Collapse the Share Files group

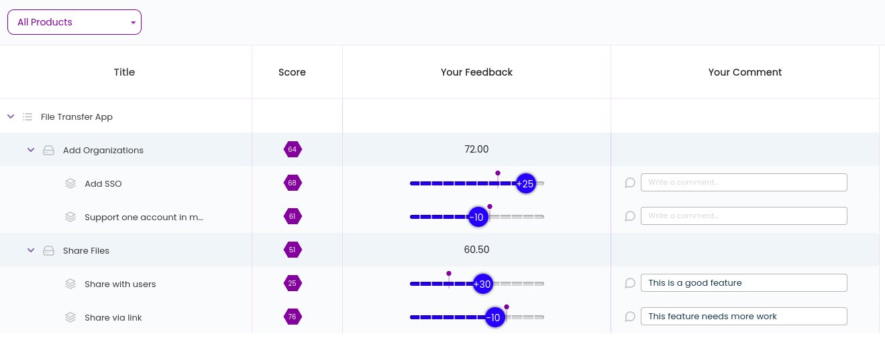click(31, 250)
